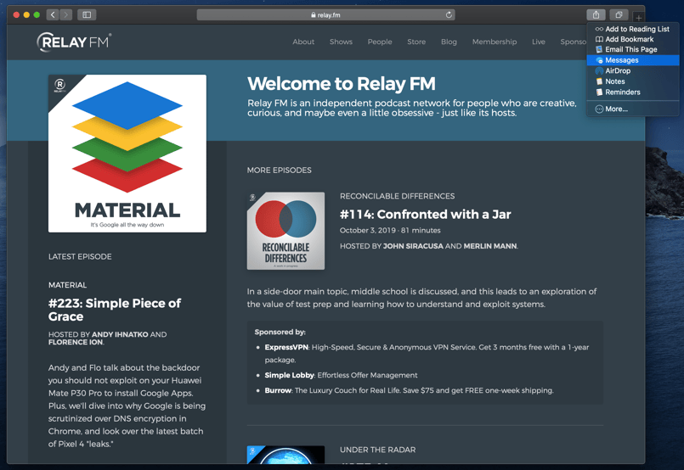Open the Shows nav link

pos(341,42)
